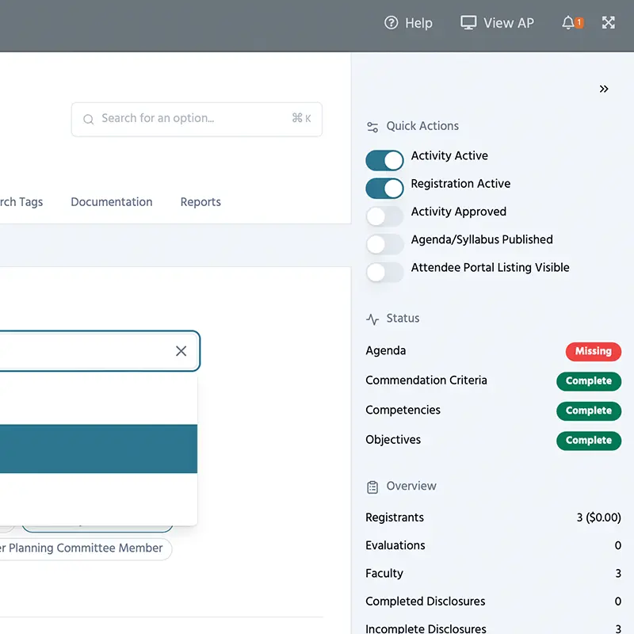The image size is (634, 634).
Task: Click the Quick Actions settings icon
Action: tap(372, 126)
